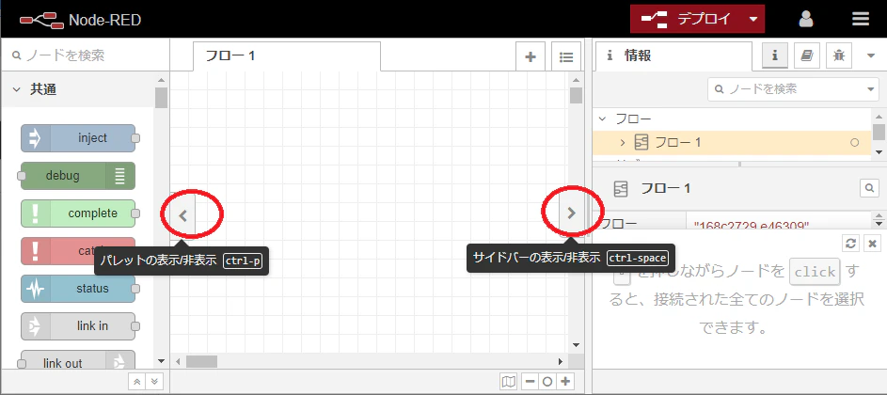887x395 pixels.
Task: Zoom out with the minus button
Action: point(531,382)
